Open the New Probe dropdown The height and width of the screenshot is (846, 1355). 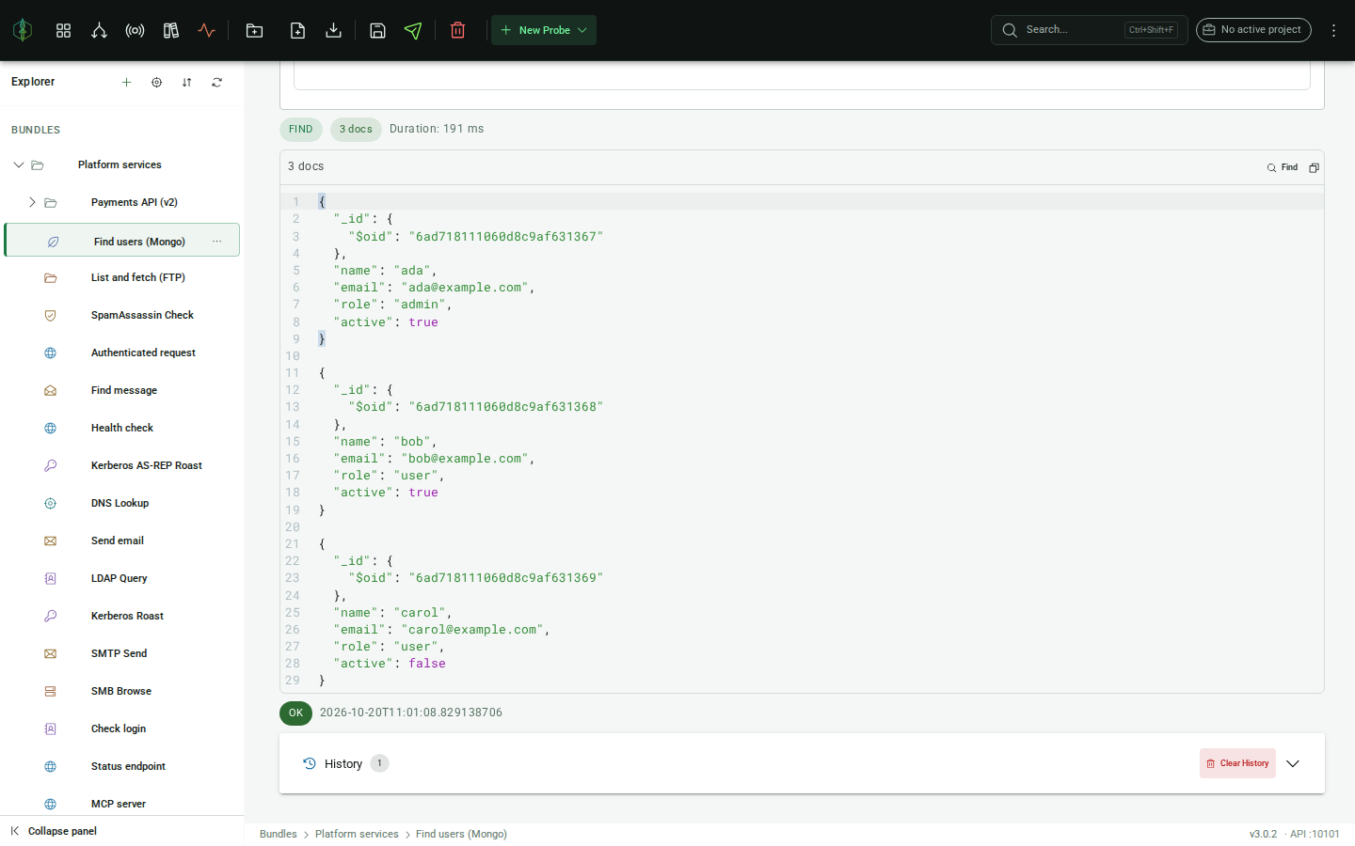[544, 30]
